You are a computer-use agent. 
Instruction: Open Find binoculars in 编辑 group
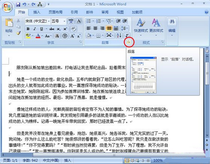click(x=172, y=22)
